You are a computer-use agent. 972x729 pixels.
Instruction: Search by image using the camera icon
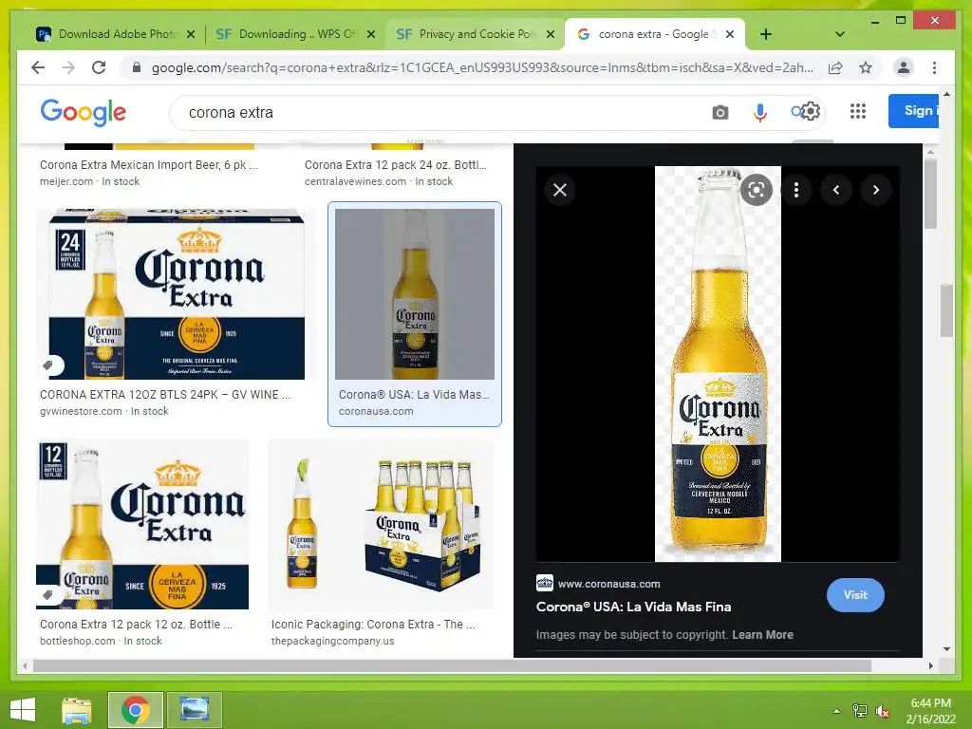[720, 112]
